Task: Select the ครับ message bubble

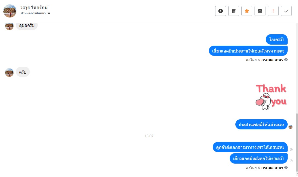Action: point(23,72)
